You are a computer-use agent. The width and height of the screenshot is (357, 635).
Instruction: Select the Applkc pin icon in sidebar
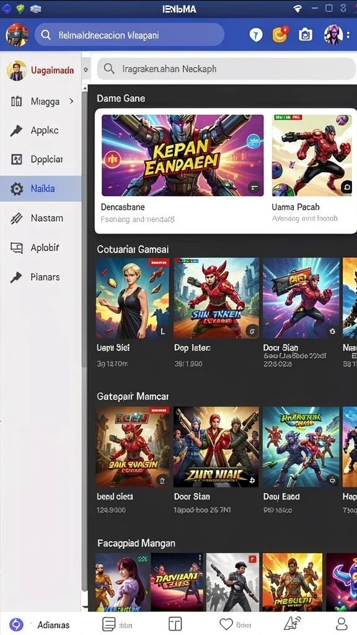coord(17,130)
